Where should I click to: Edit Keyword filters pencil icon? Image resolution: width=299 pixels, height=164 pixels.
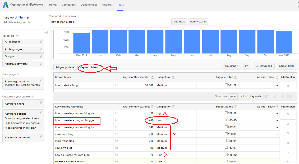(x=41, y=102)
